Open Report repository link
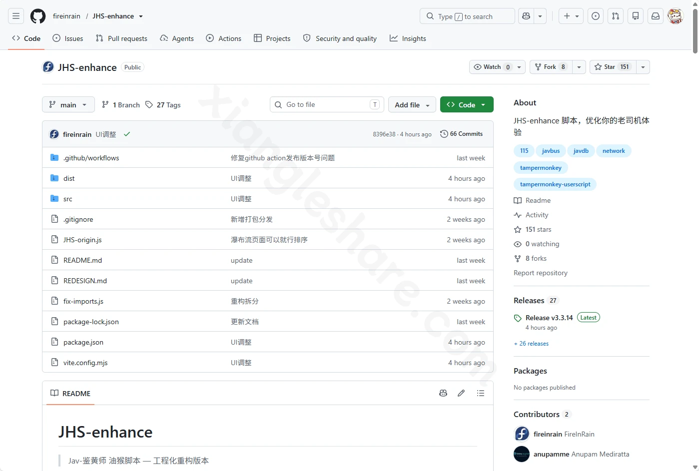 541,273
